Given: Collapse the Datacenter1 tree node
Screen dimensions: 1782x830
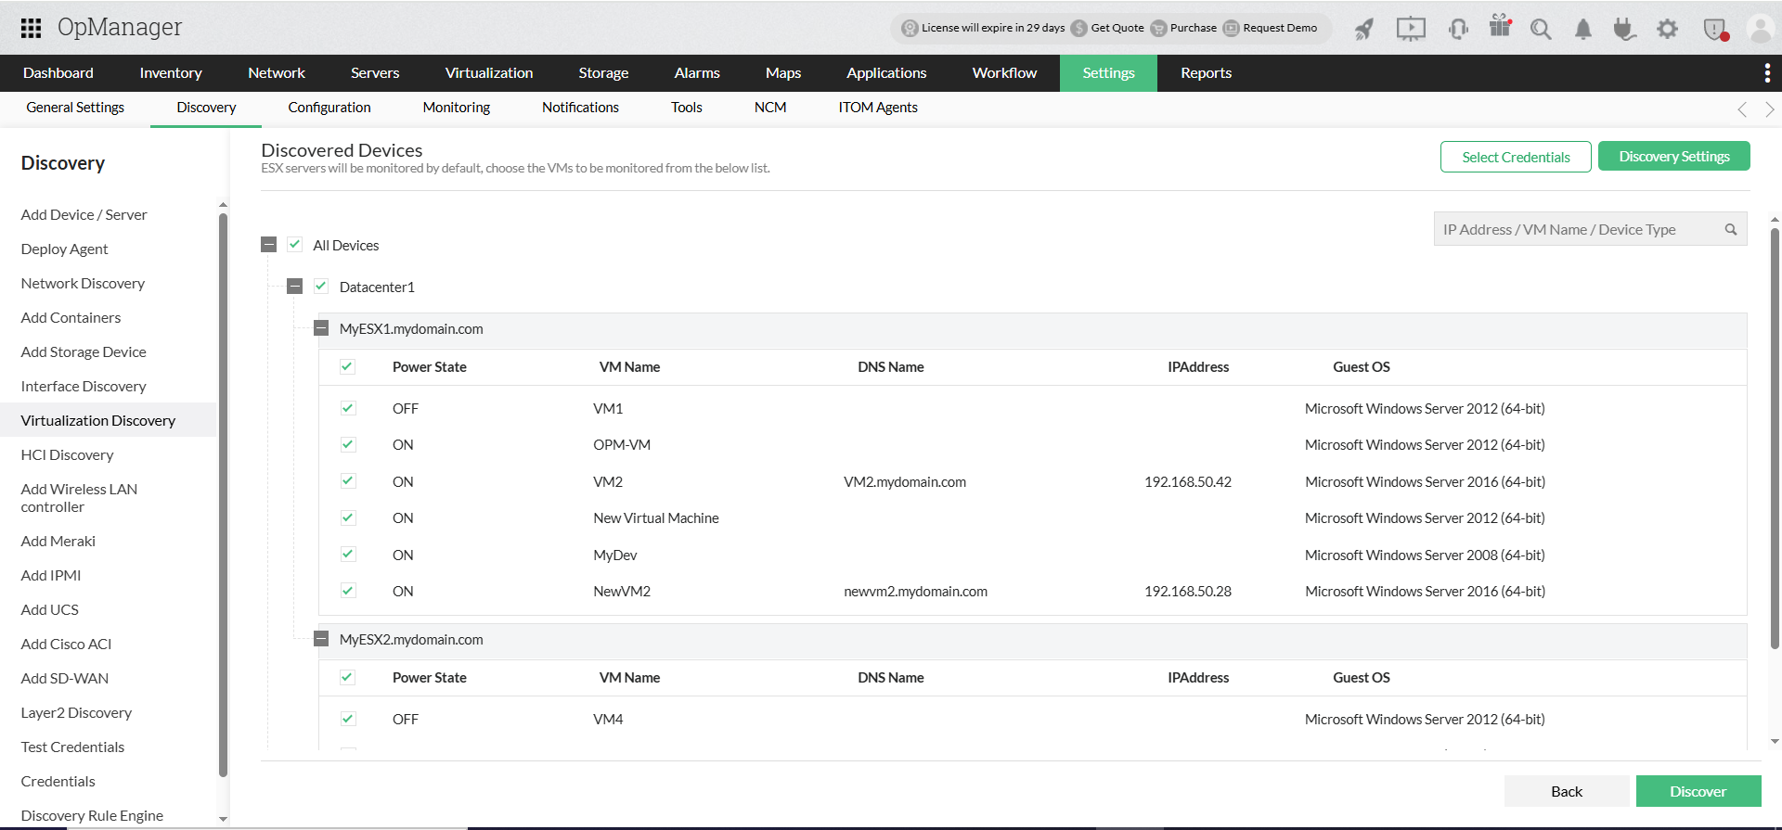Looking at the screenshot, I should 295,287.
